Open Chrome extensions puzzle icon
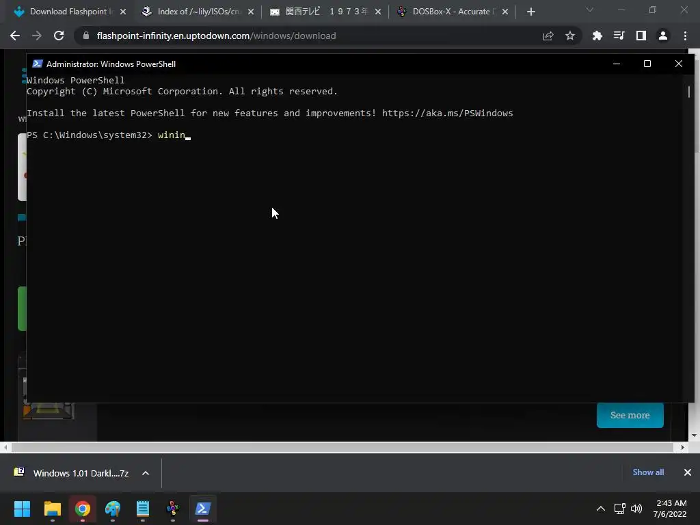 pyautogui.click(x=597, y=36)
